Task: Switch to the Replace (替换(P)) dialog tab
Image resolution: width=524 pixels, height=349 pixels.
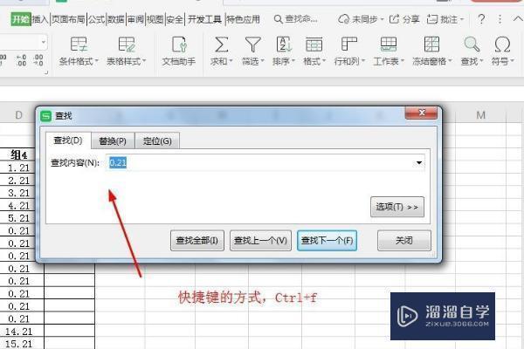Action: coord(113,141)
